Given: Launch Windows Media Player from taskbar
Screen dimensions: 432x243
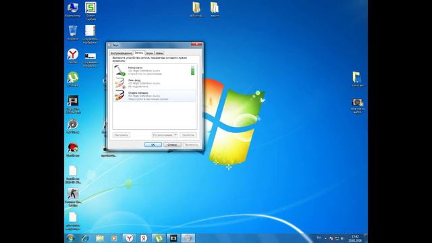Looking at the screenshot, I should (x=114, y=238).
